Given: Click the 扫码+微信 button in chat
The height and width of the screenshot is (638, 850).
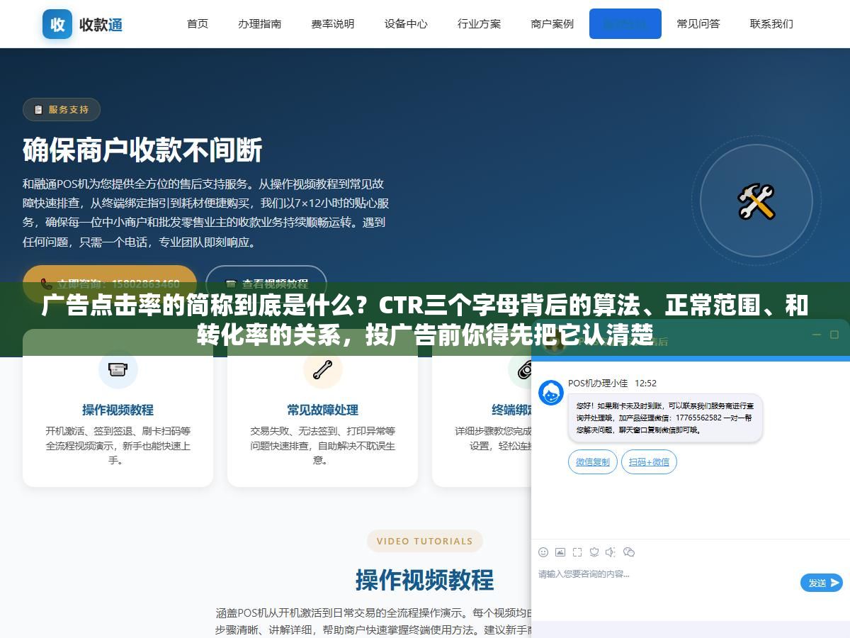Looking at the screenshot, I should [650, 462].
